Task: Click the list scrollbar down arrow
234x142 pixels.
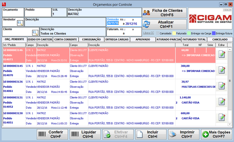Action: click(x=230, y=124)
